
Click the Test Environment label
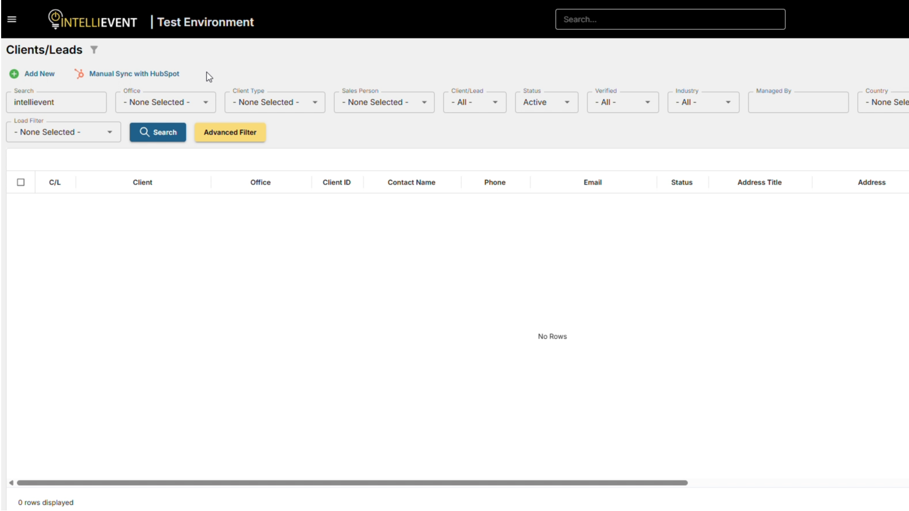pyautogui.click(x=205, y=22)
